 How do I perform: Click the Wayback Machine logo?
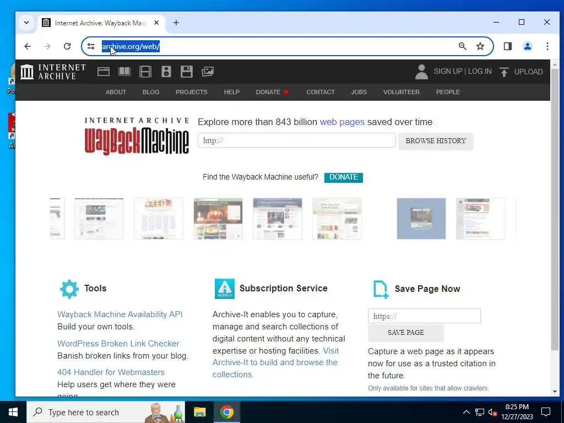(137, 137)
